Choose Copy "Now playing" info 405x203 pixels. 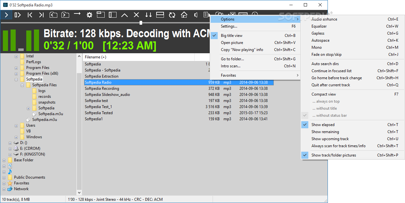pyautogui.click(x=255, y=50)
